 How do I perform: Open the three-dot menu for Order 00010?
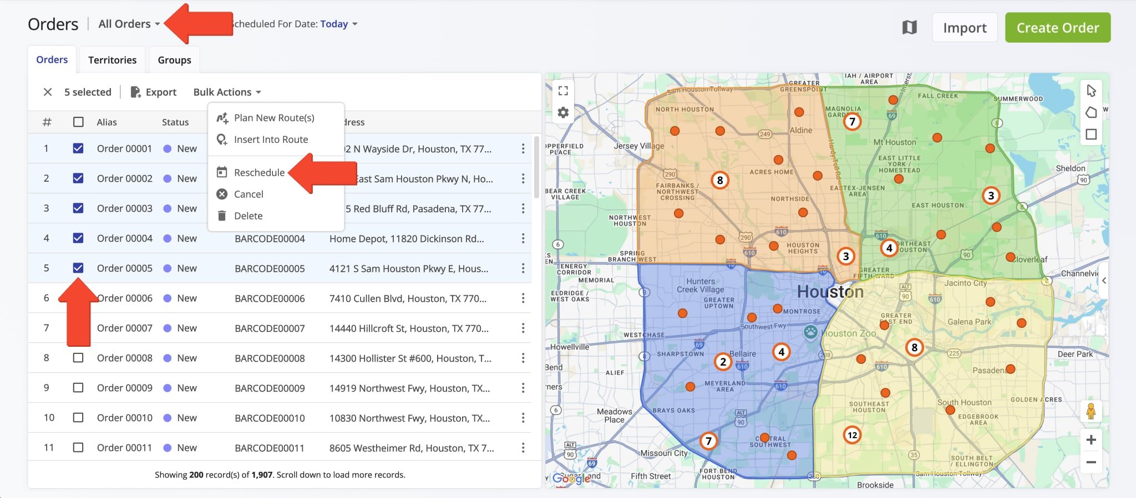[523, 418]
